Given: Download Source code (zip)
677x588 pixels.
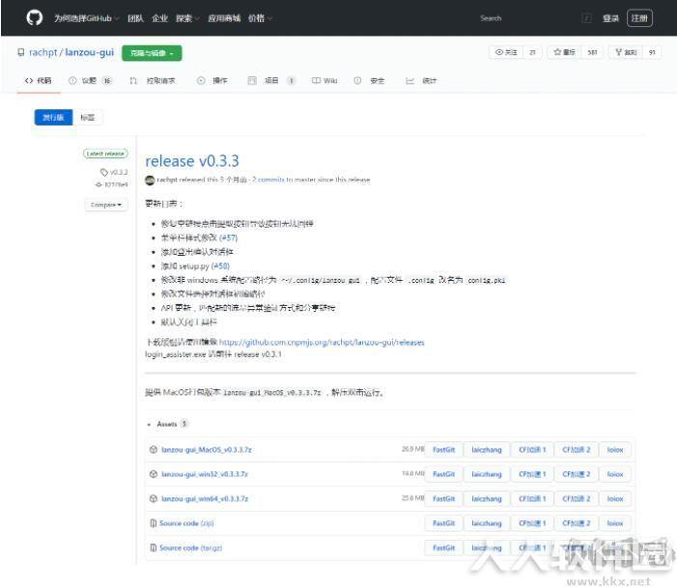Looking at the screenshot, I should coord(186,523).
